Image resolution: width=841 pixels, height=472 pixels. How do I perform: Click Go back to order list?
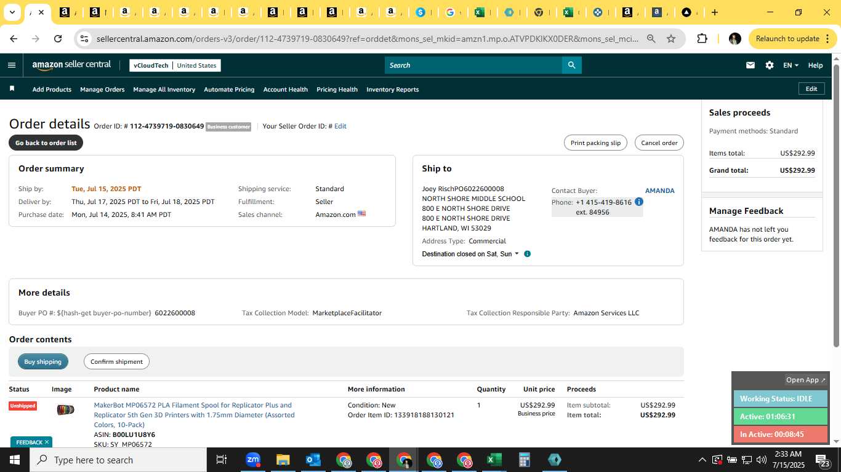(46, 143)
